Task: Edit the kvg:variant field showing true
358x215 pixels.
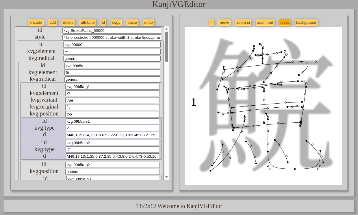Action: click(x=112, y=100)
